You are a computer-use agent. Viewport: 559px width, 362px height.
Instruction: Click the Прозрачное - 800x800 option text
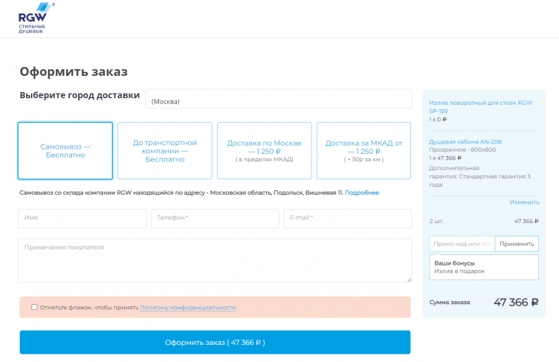click(462, 150)
